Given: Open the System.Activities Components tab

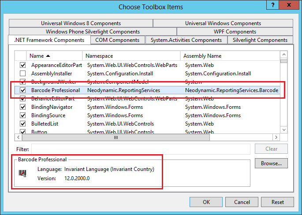Looking at the screenshot, I should 186,40.
